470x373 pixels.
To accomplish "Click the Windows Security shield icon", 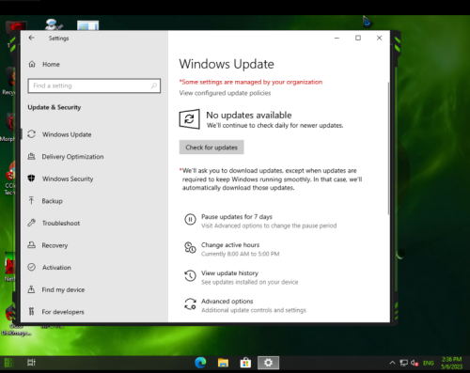I will (31, 179).
